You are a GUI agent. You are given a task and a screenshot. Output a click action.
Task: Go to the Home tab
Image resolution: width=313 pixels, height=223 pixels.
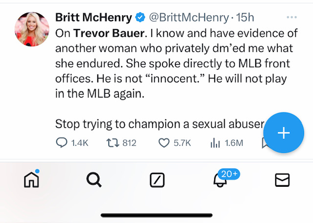(x=31, y=180)
